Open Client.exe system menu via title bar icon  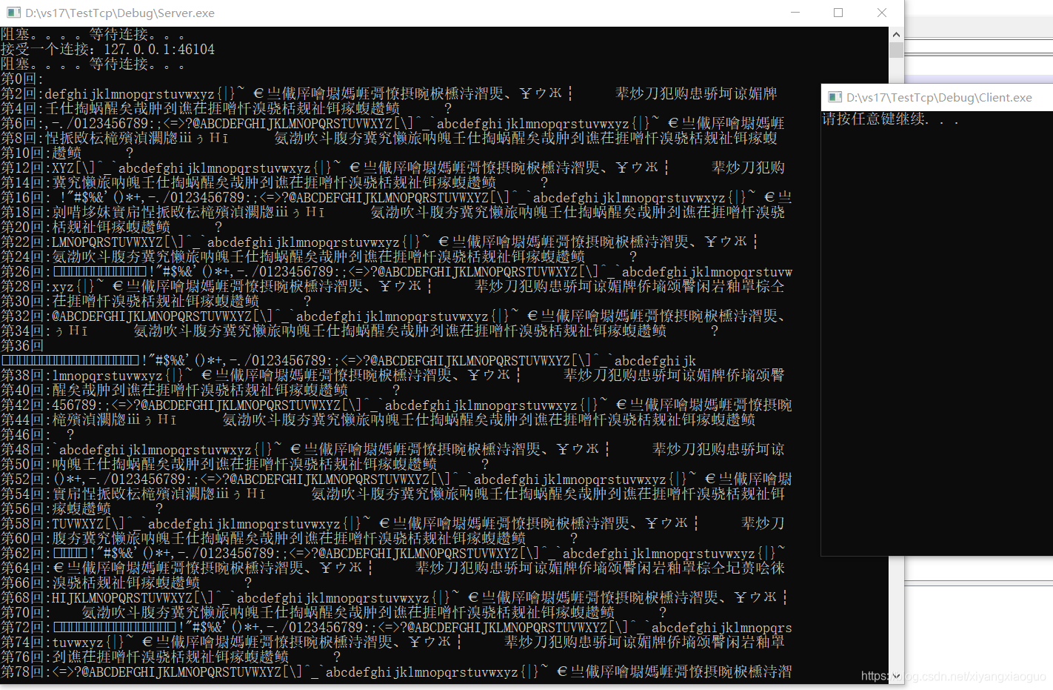coord(835,96)
